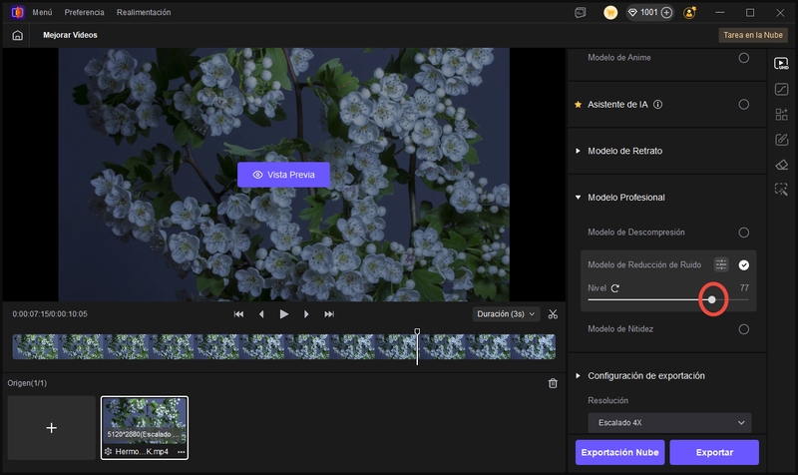Open the Escalado 4X resolution dropdown
The width and height of the screenshot is (798, 475).
669,422
